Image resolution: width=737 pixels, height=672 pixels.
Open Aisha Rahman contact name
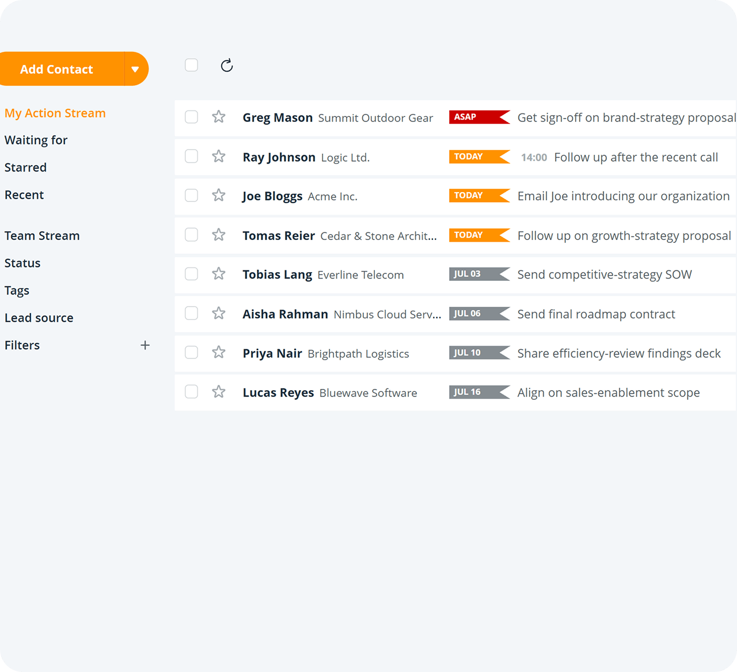286,314
